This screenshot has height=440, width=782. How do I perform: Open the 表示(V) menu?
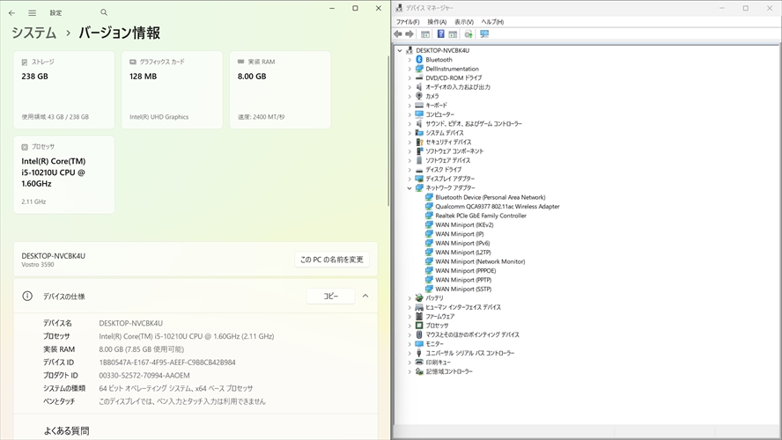(464, 22)
